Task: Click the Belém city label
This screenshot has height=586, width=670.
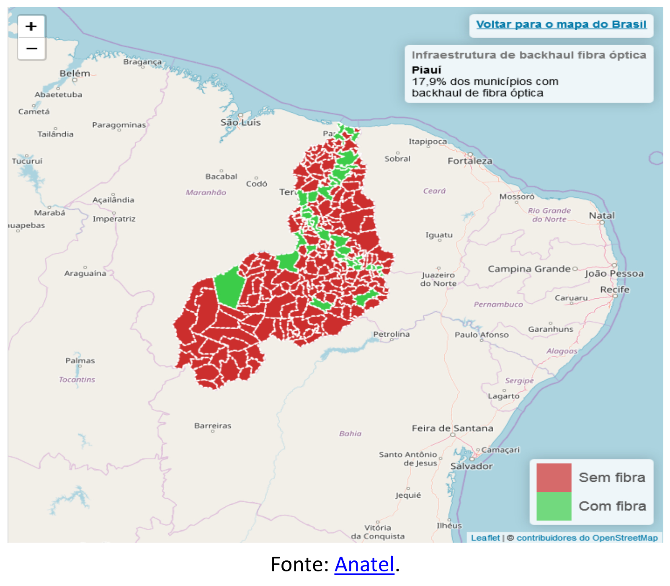Action: coord(75,73)
